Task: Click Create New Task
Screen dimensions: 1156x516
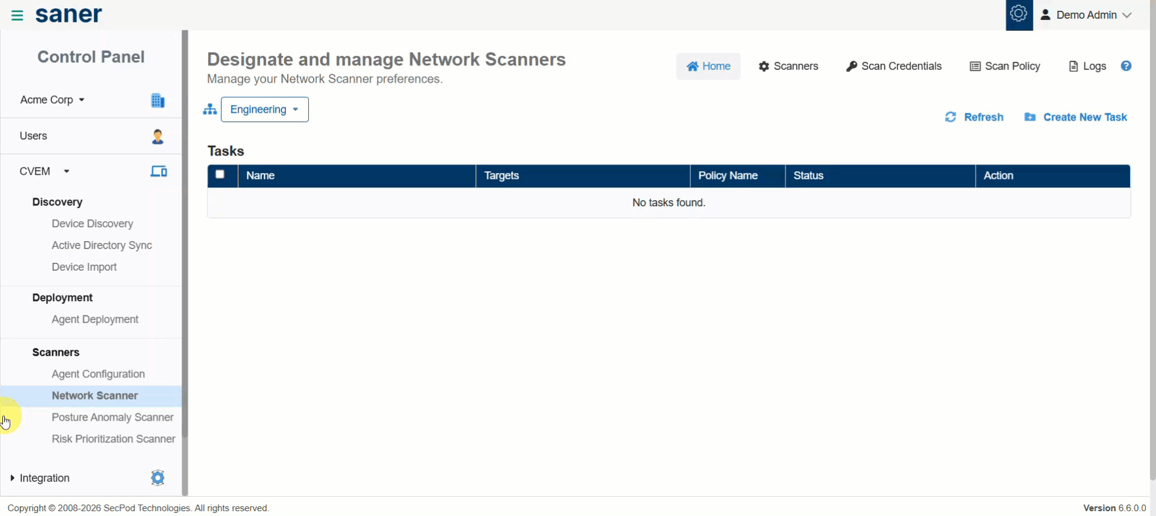Action: click(1076, 118)
